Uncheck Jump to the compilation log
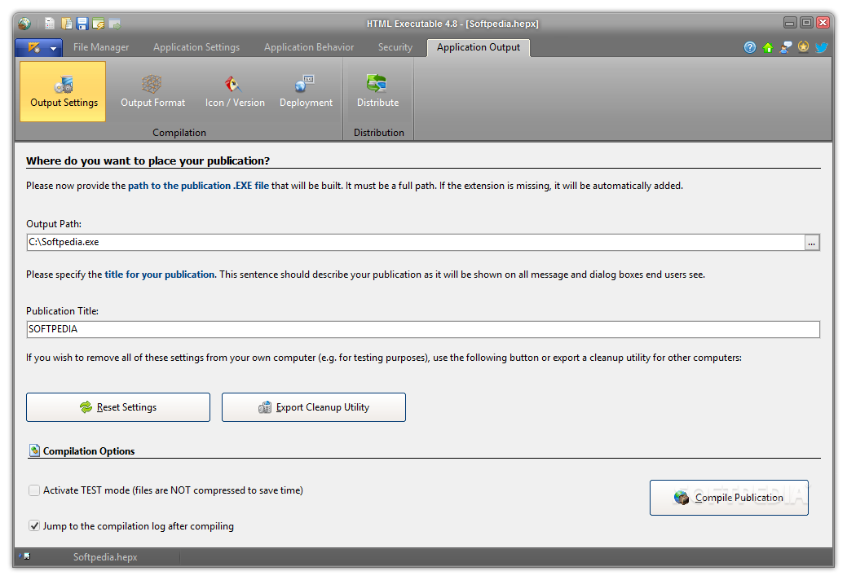 click(34, 526)
